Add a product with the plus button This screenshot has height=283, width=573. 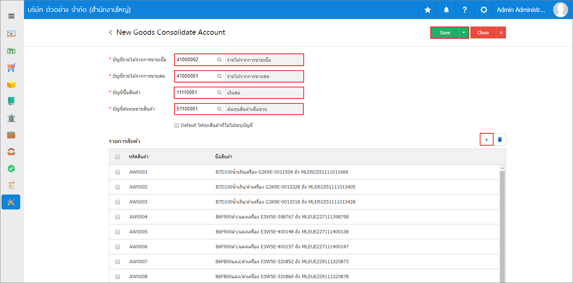pyautogui.click(x=486, y=140)
